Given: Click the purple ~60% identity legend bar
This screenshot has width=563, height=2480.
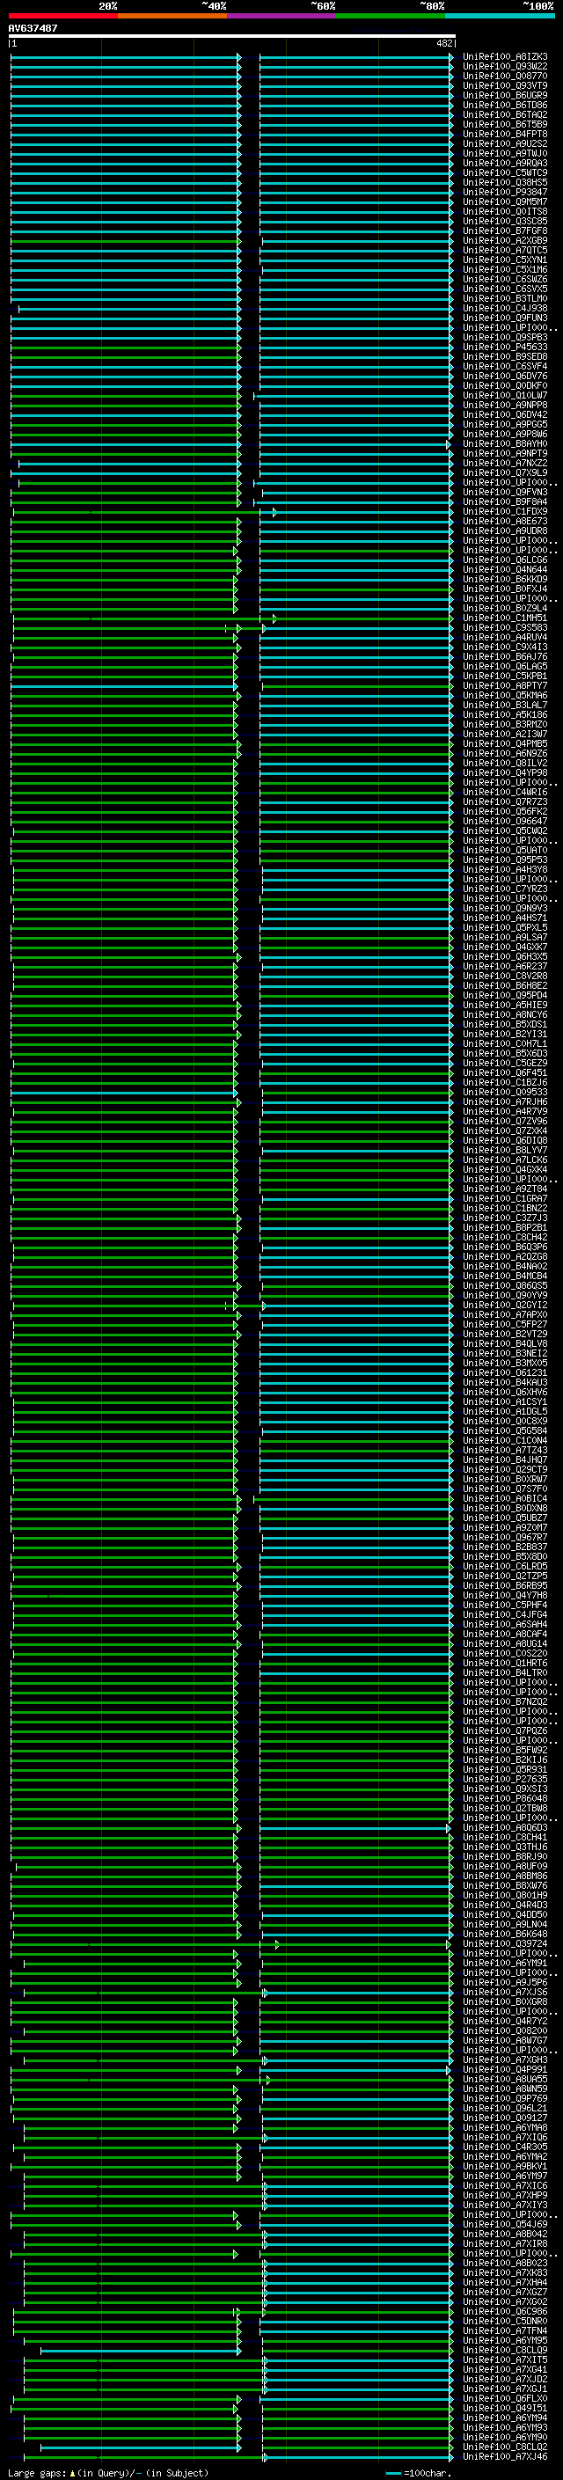Looking at the screenshot, I should (282, 16).
